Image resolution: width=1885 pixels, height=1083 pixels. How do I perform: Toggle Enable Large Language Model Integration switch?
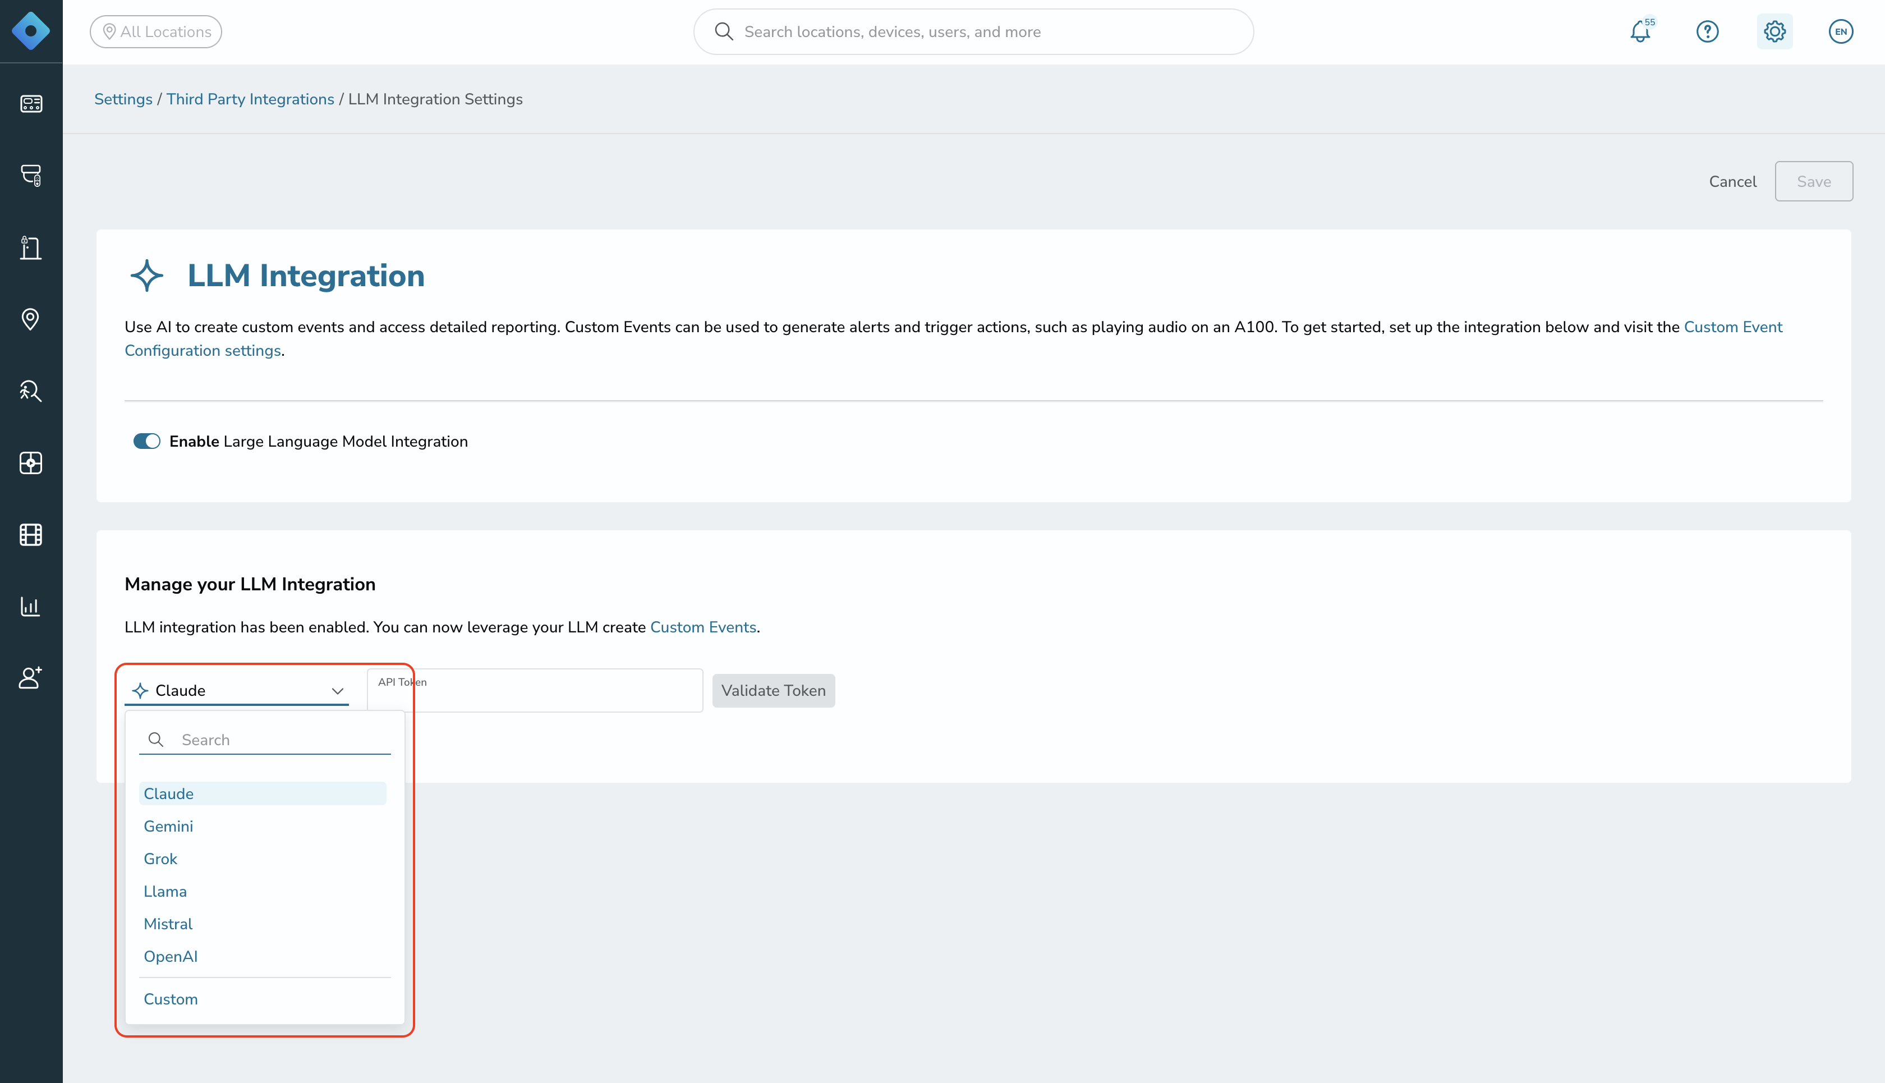[x=146, y=441]
